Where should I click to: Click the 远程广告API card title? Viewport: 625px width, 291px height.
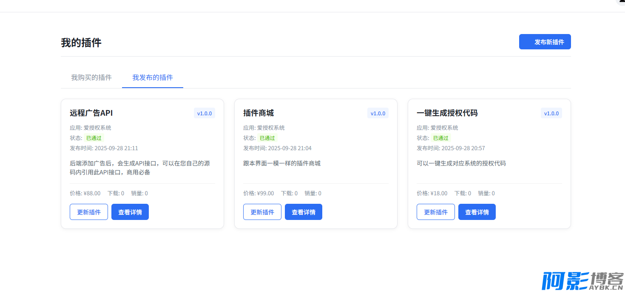click(91, 113)
